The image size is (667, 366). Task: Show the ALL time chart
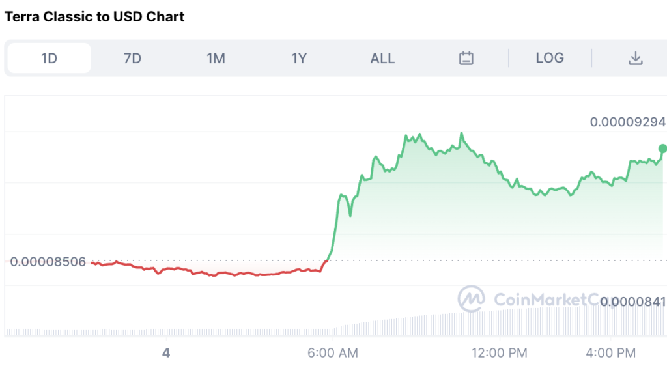pos(382,58)
